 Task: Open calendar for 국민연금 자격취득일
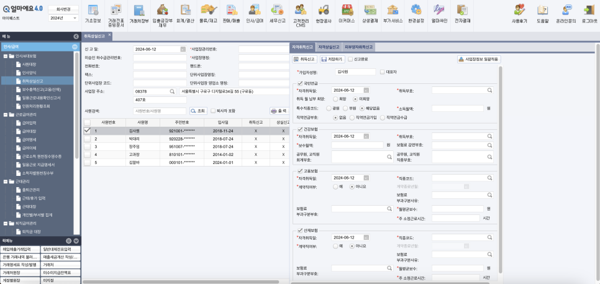tap(366, 90)
